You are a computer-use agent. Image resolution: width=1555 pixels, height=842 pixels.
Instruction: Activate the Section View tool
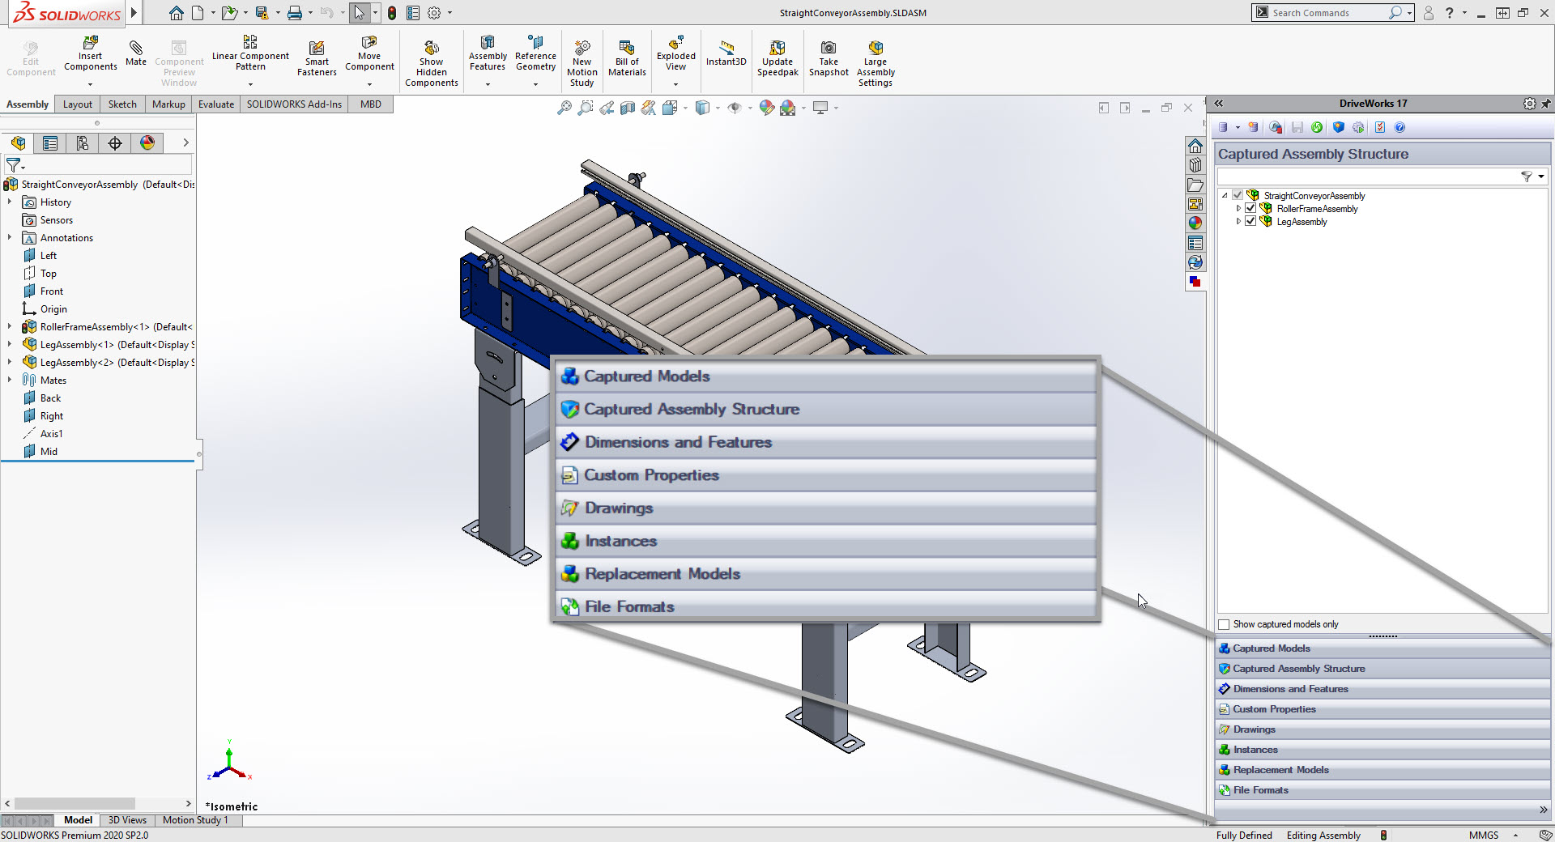[x=628, y=107]
